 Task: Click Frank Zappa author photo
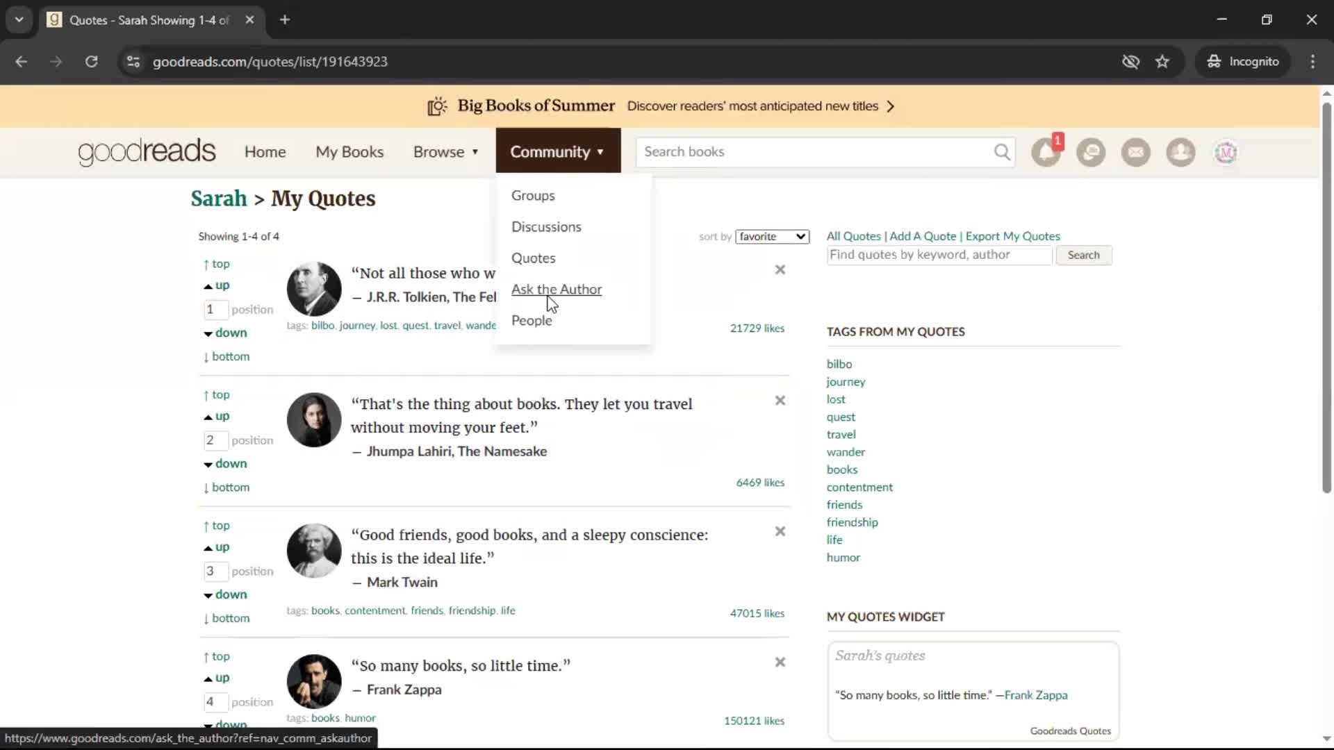point(314,681)
